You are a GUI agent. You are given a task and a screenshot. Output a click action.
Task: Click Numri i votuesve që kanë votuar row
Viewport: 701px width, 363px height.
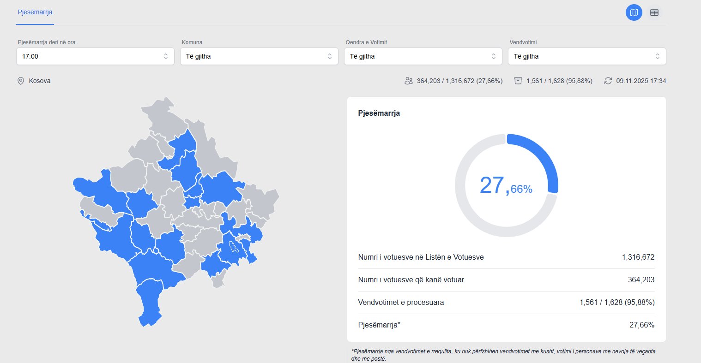click(506, 280)
